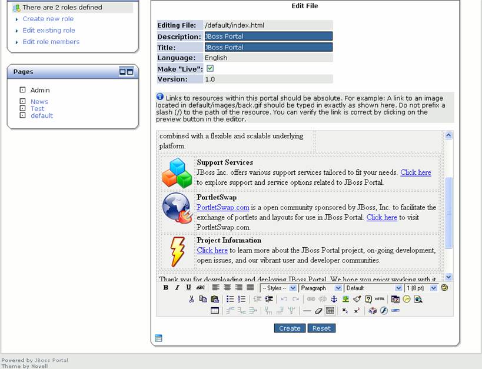Toggle the Make "Live" checkbox
482x369 pixels.
[210, 68]
